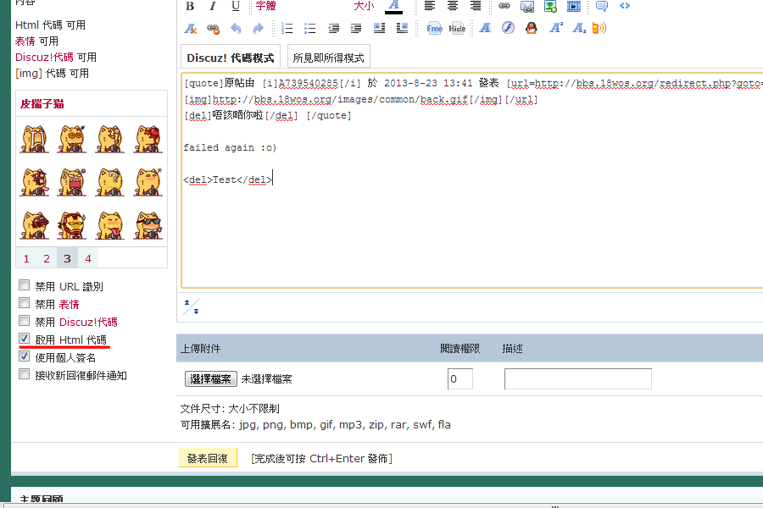Open smiley page 3
Viewport: 763px width, 508px height.
(67, 258)
